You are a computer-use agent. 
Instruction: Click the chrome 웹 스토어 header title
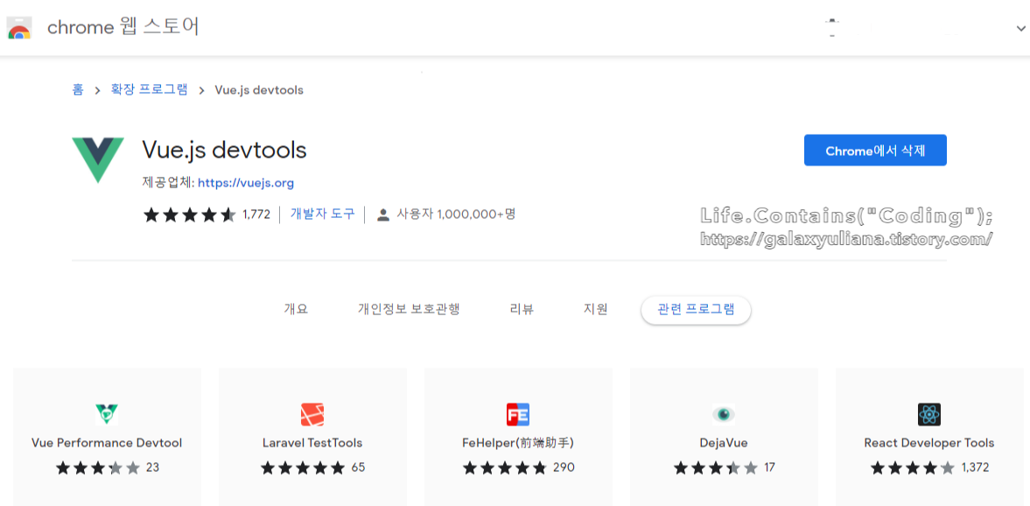pyautogui.click(x=123, y=27)
